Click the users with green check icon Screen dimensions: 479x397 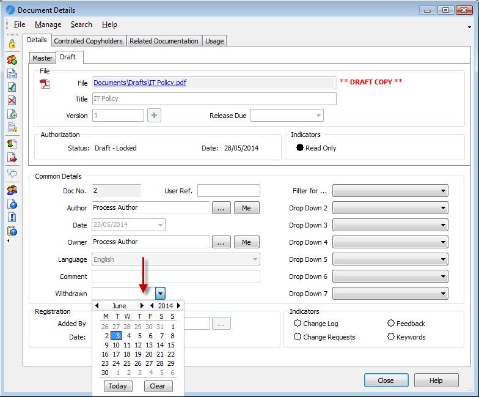point(12,60)
